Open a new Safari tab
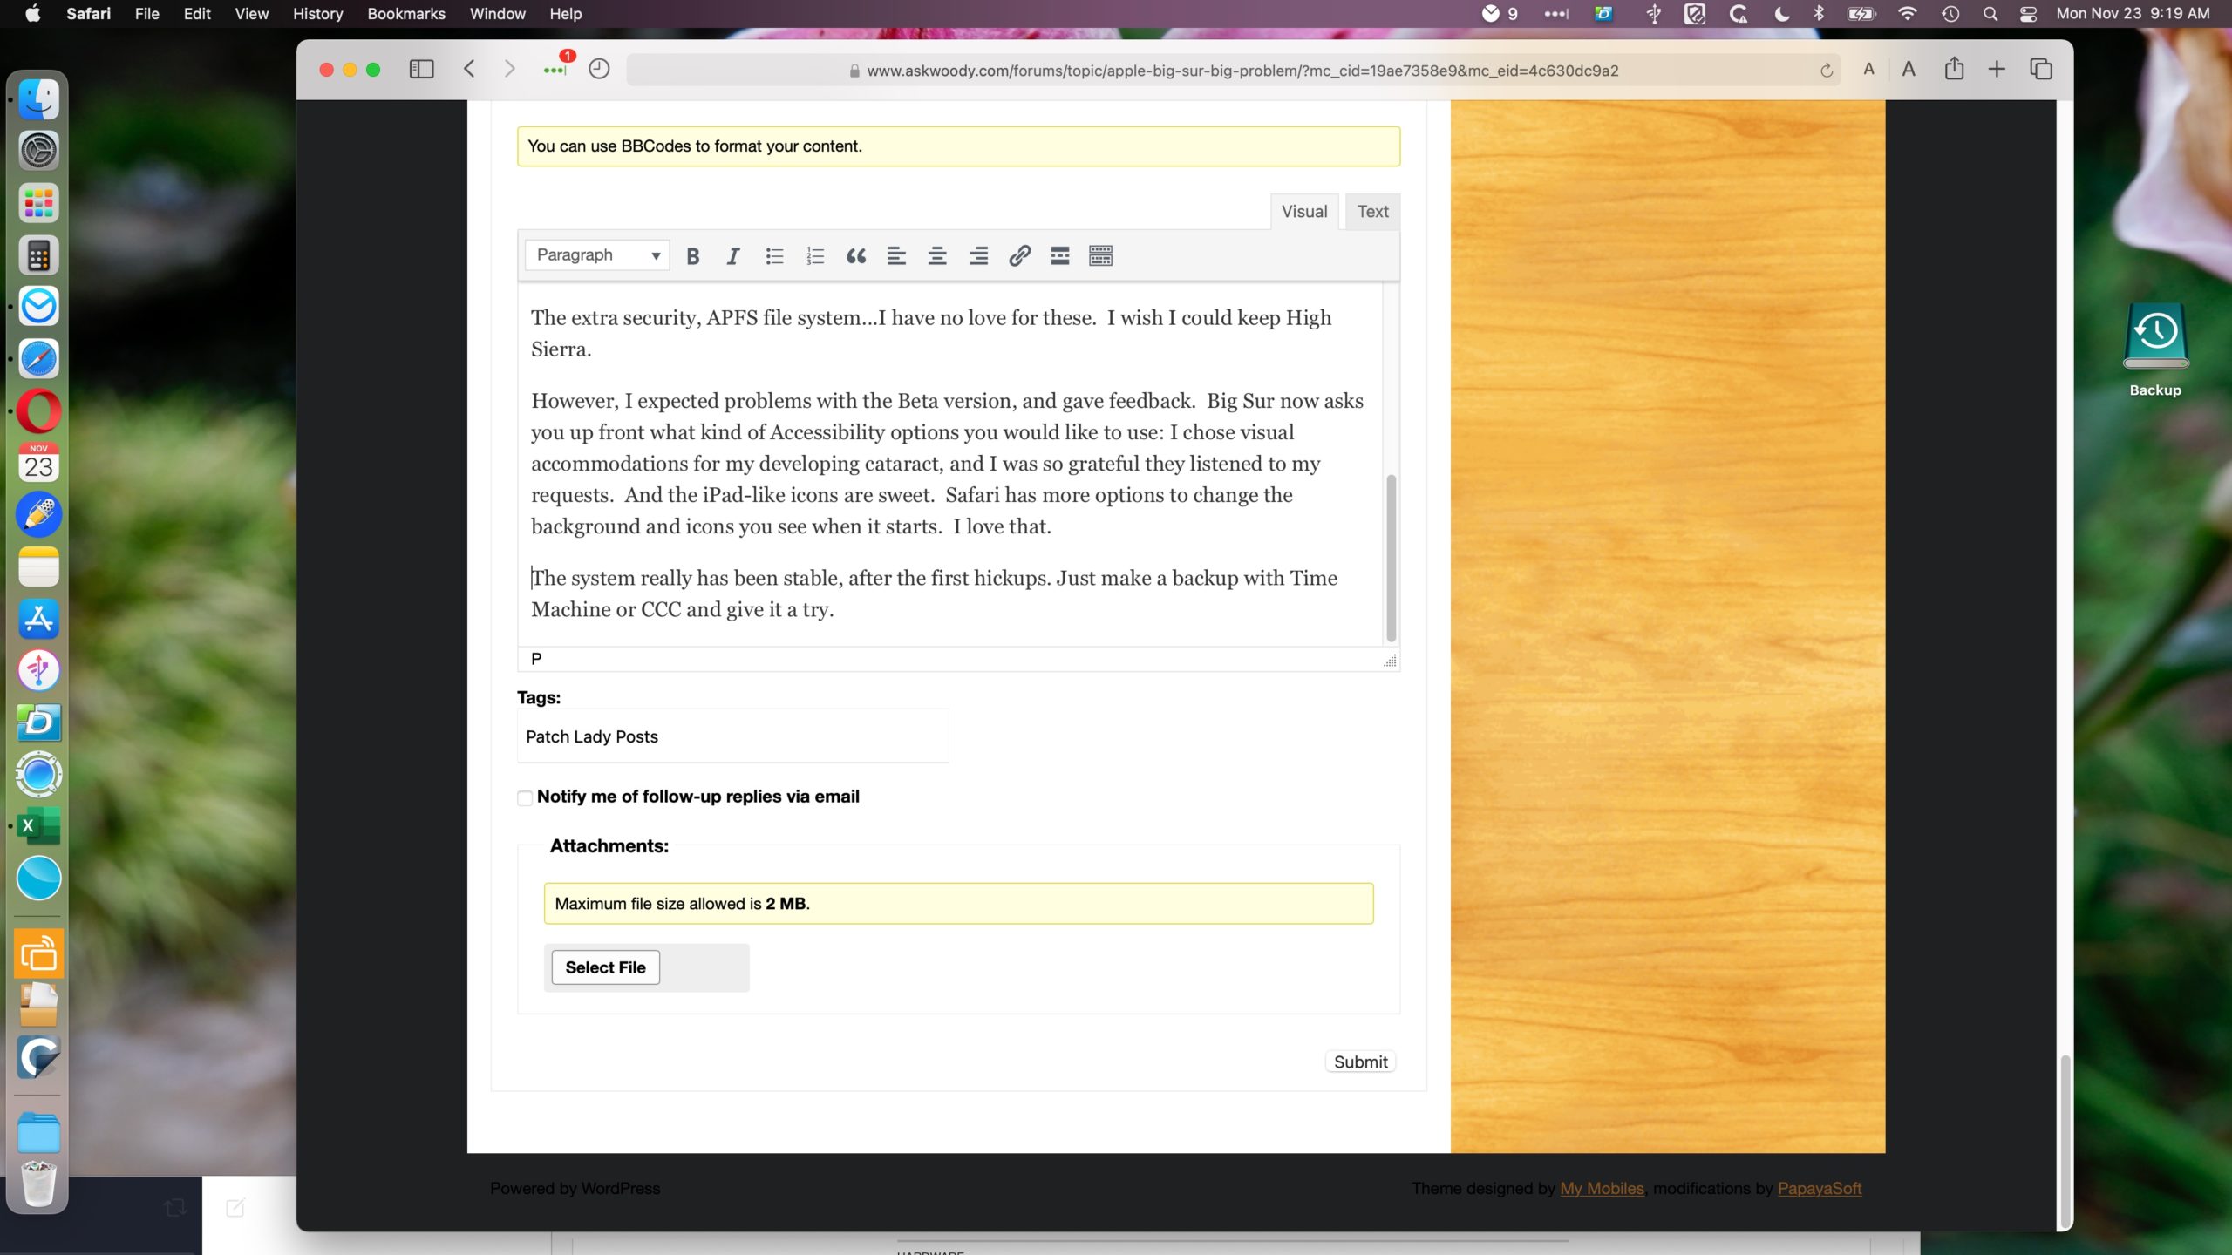 point(1997,69)
